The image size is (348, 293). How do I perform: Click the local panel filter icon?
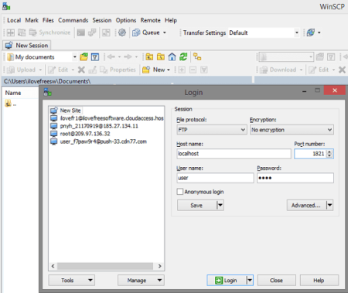(x=95, y=57)
